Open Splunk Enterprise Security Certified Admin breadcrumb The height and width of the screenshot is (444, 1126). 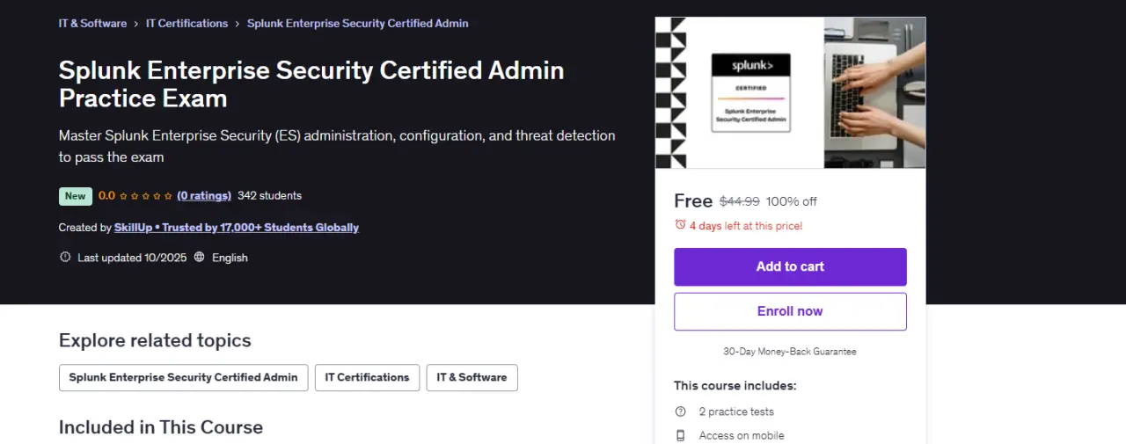(357, 24)
